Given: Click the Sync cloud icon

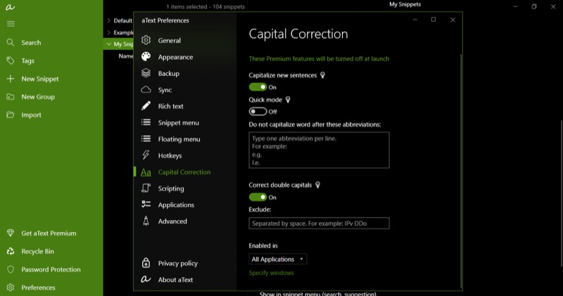Looking at the screenshot, I should [x=146, y=90].
